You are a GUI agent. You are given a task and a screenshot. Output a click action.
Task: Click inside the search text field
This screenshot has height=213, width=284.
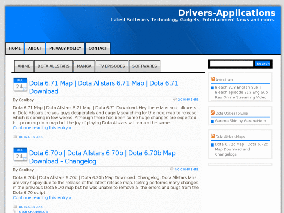point(232,64)
